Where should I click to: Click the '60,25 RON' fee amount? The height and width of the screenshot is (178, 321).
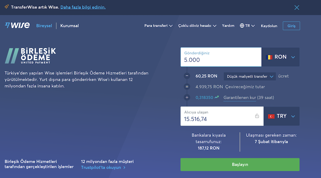[206, 76]
